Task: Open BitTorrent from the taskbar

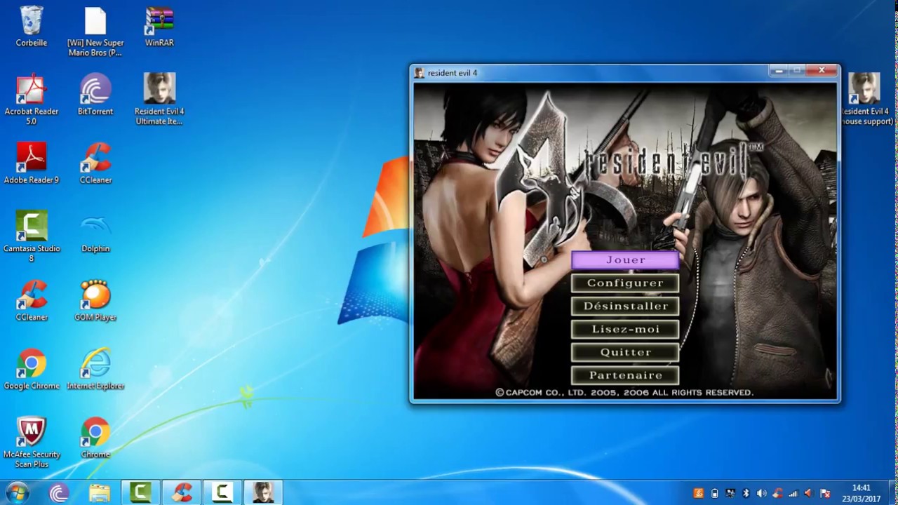Action: (59, 493)
